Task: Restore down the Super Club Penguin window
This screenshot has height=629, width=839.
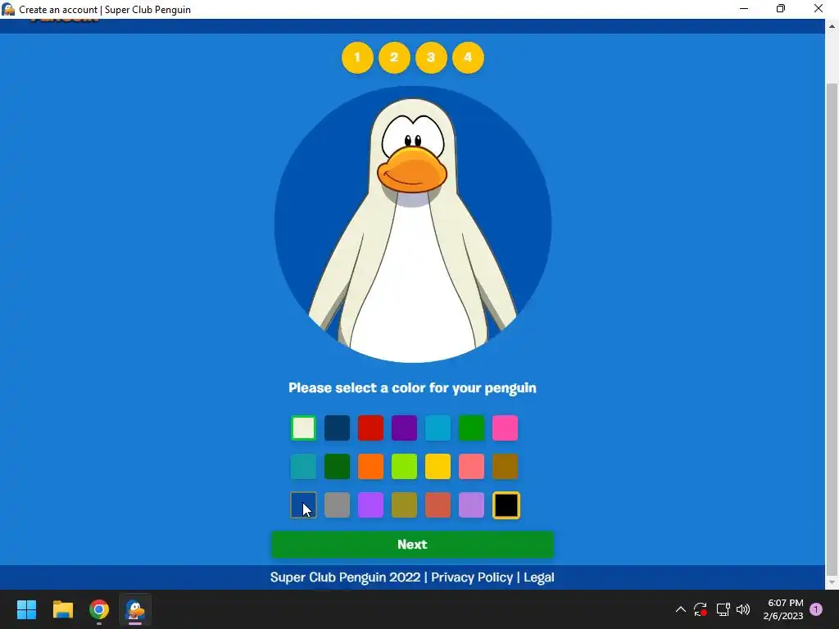Action: pyautogui.click(x=781, y=9)
